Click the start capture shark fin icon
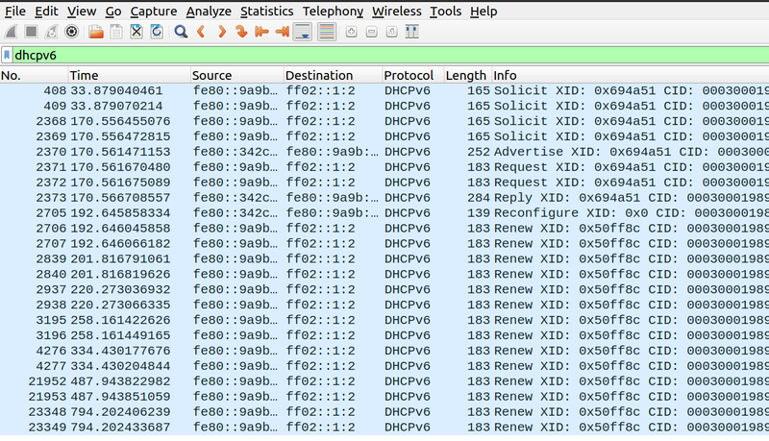This screenshot has height=441, width=769. click(11, 32)
